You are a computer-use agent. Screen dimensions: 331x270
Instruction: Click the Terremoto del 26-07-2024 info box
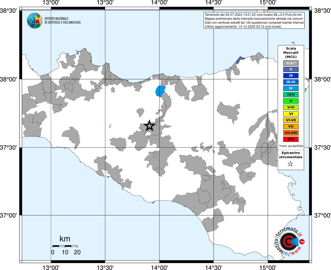[x=254, y=21]
